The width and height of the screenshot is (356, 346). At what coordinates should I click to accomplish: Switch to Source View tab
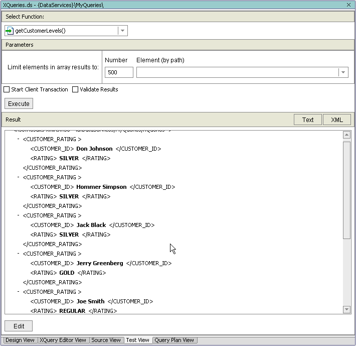(x=106, y=340)
